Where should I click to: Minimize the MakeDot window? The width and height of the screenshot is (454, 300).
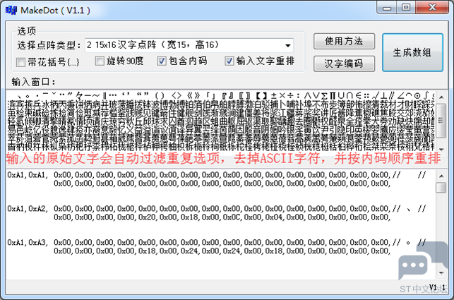386,8
